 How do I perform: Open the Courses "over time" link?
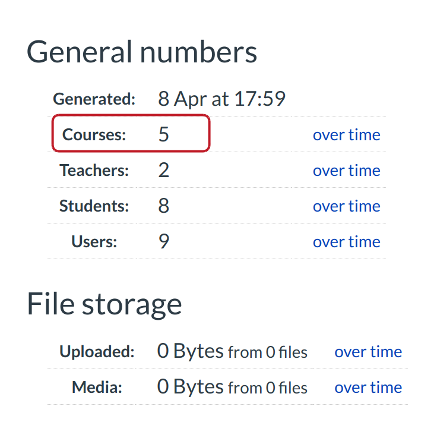pos(346,135)
